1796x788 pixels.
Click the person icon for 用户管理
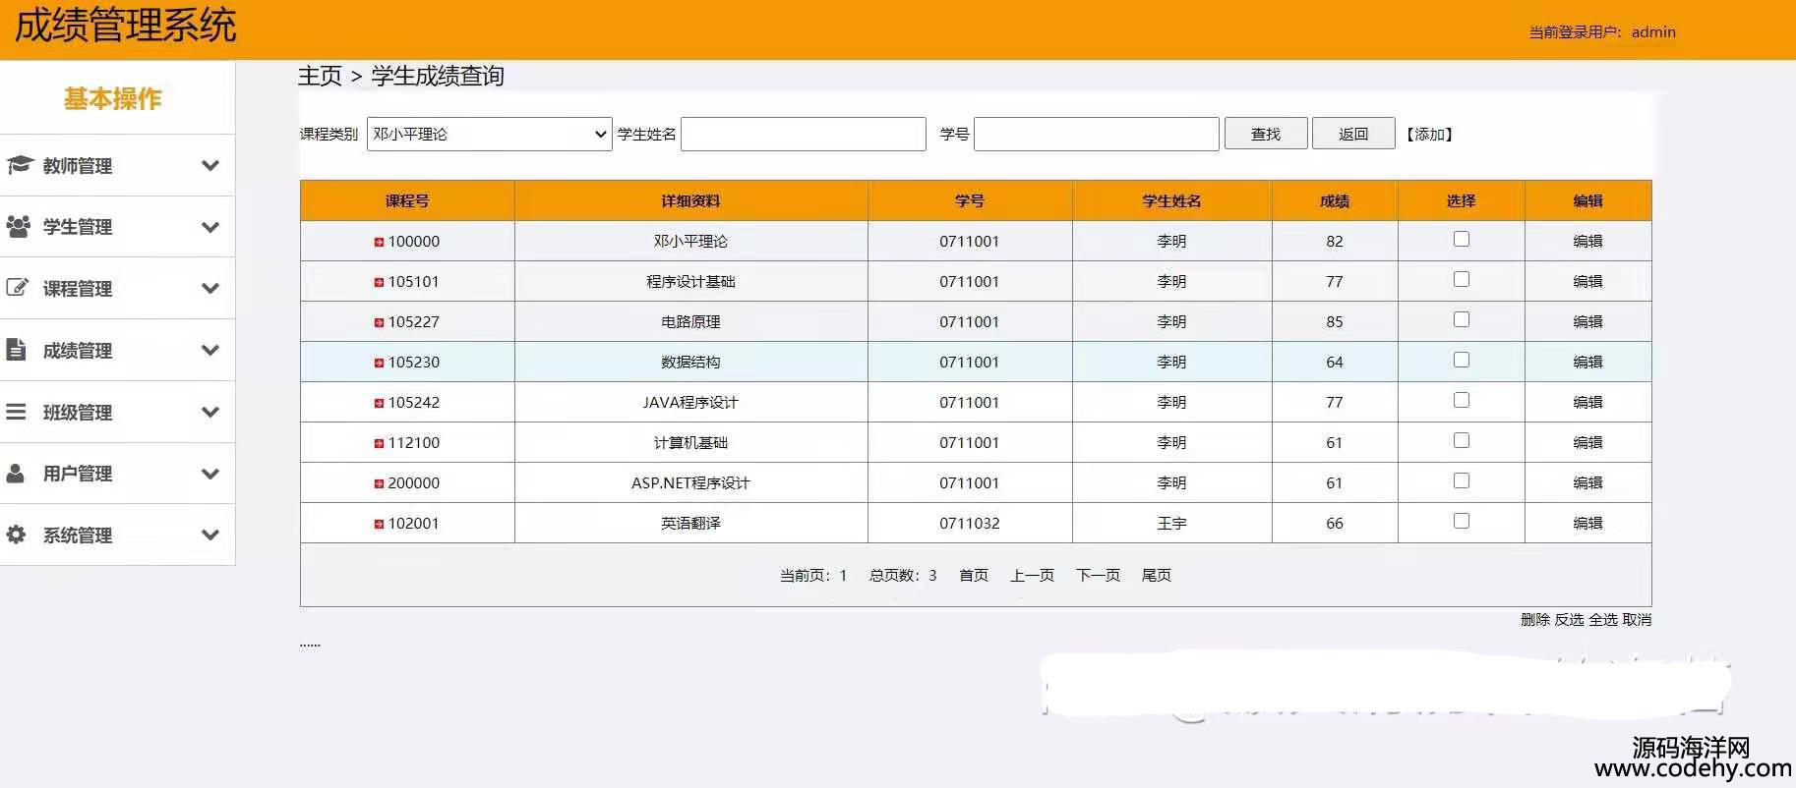(17, 473)
